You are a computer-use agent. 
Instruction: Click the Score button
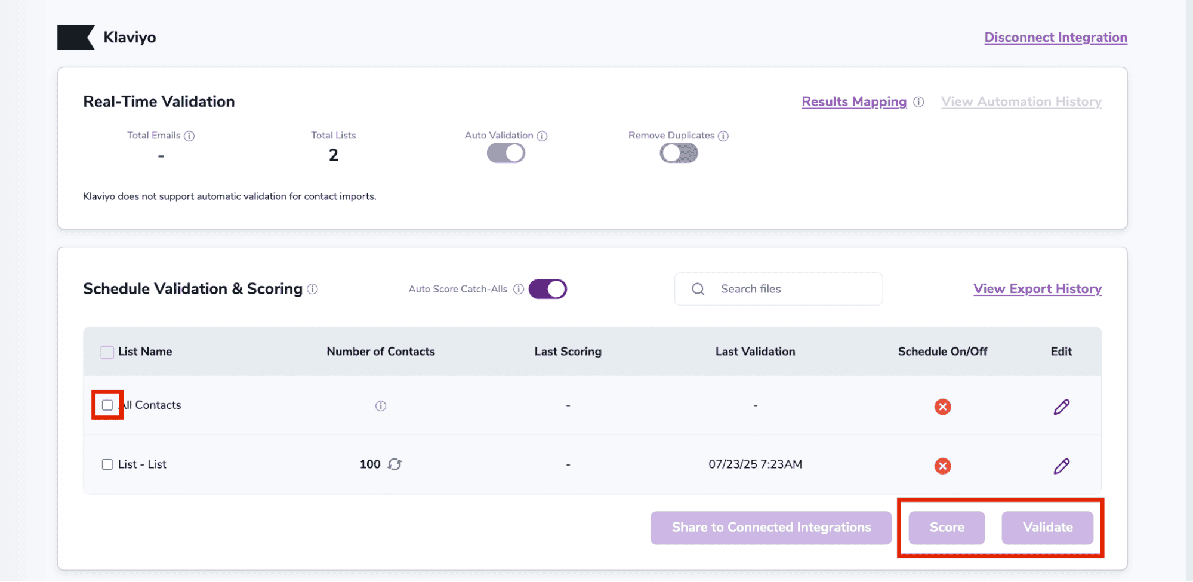[946, 528]
